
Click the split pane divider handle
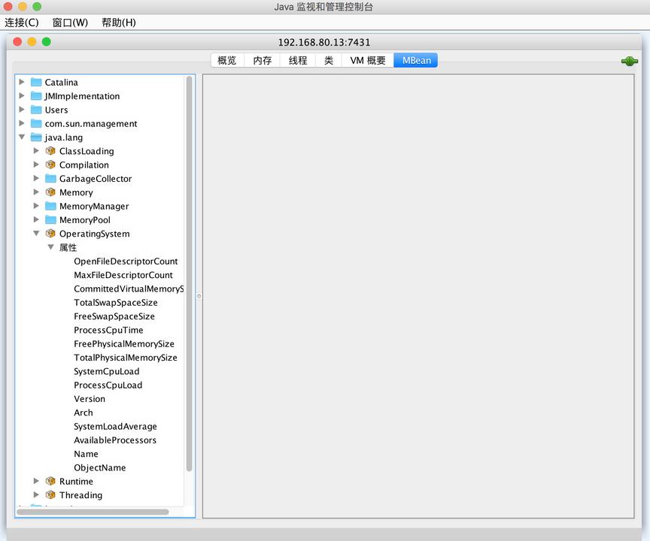(x=199, y=296)
